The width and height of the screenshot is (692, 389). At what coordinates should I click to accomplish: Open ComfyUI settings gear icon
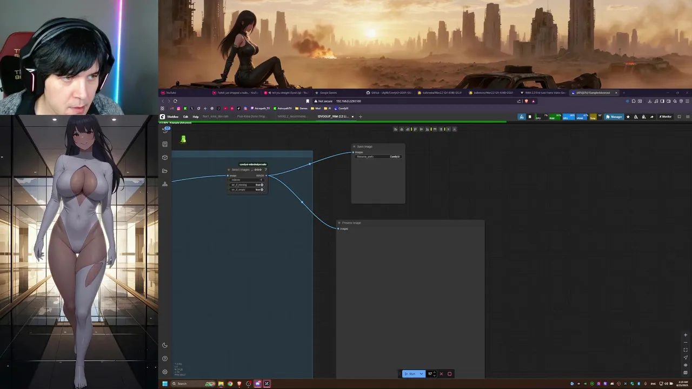(165, 372)
